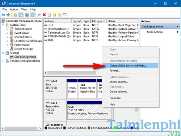Toggle Show/Hide Console Tree toolbar icon

(20, 15)
